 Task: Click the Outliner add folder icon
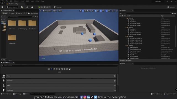tap(173, 13)
